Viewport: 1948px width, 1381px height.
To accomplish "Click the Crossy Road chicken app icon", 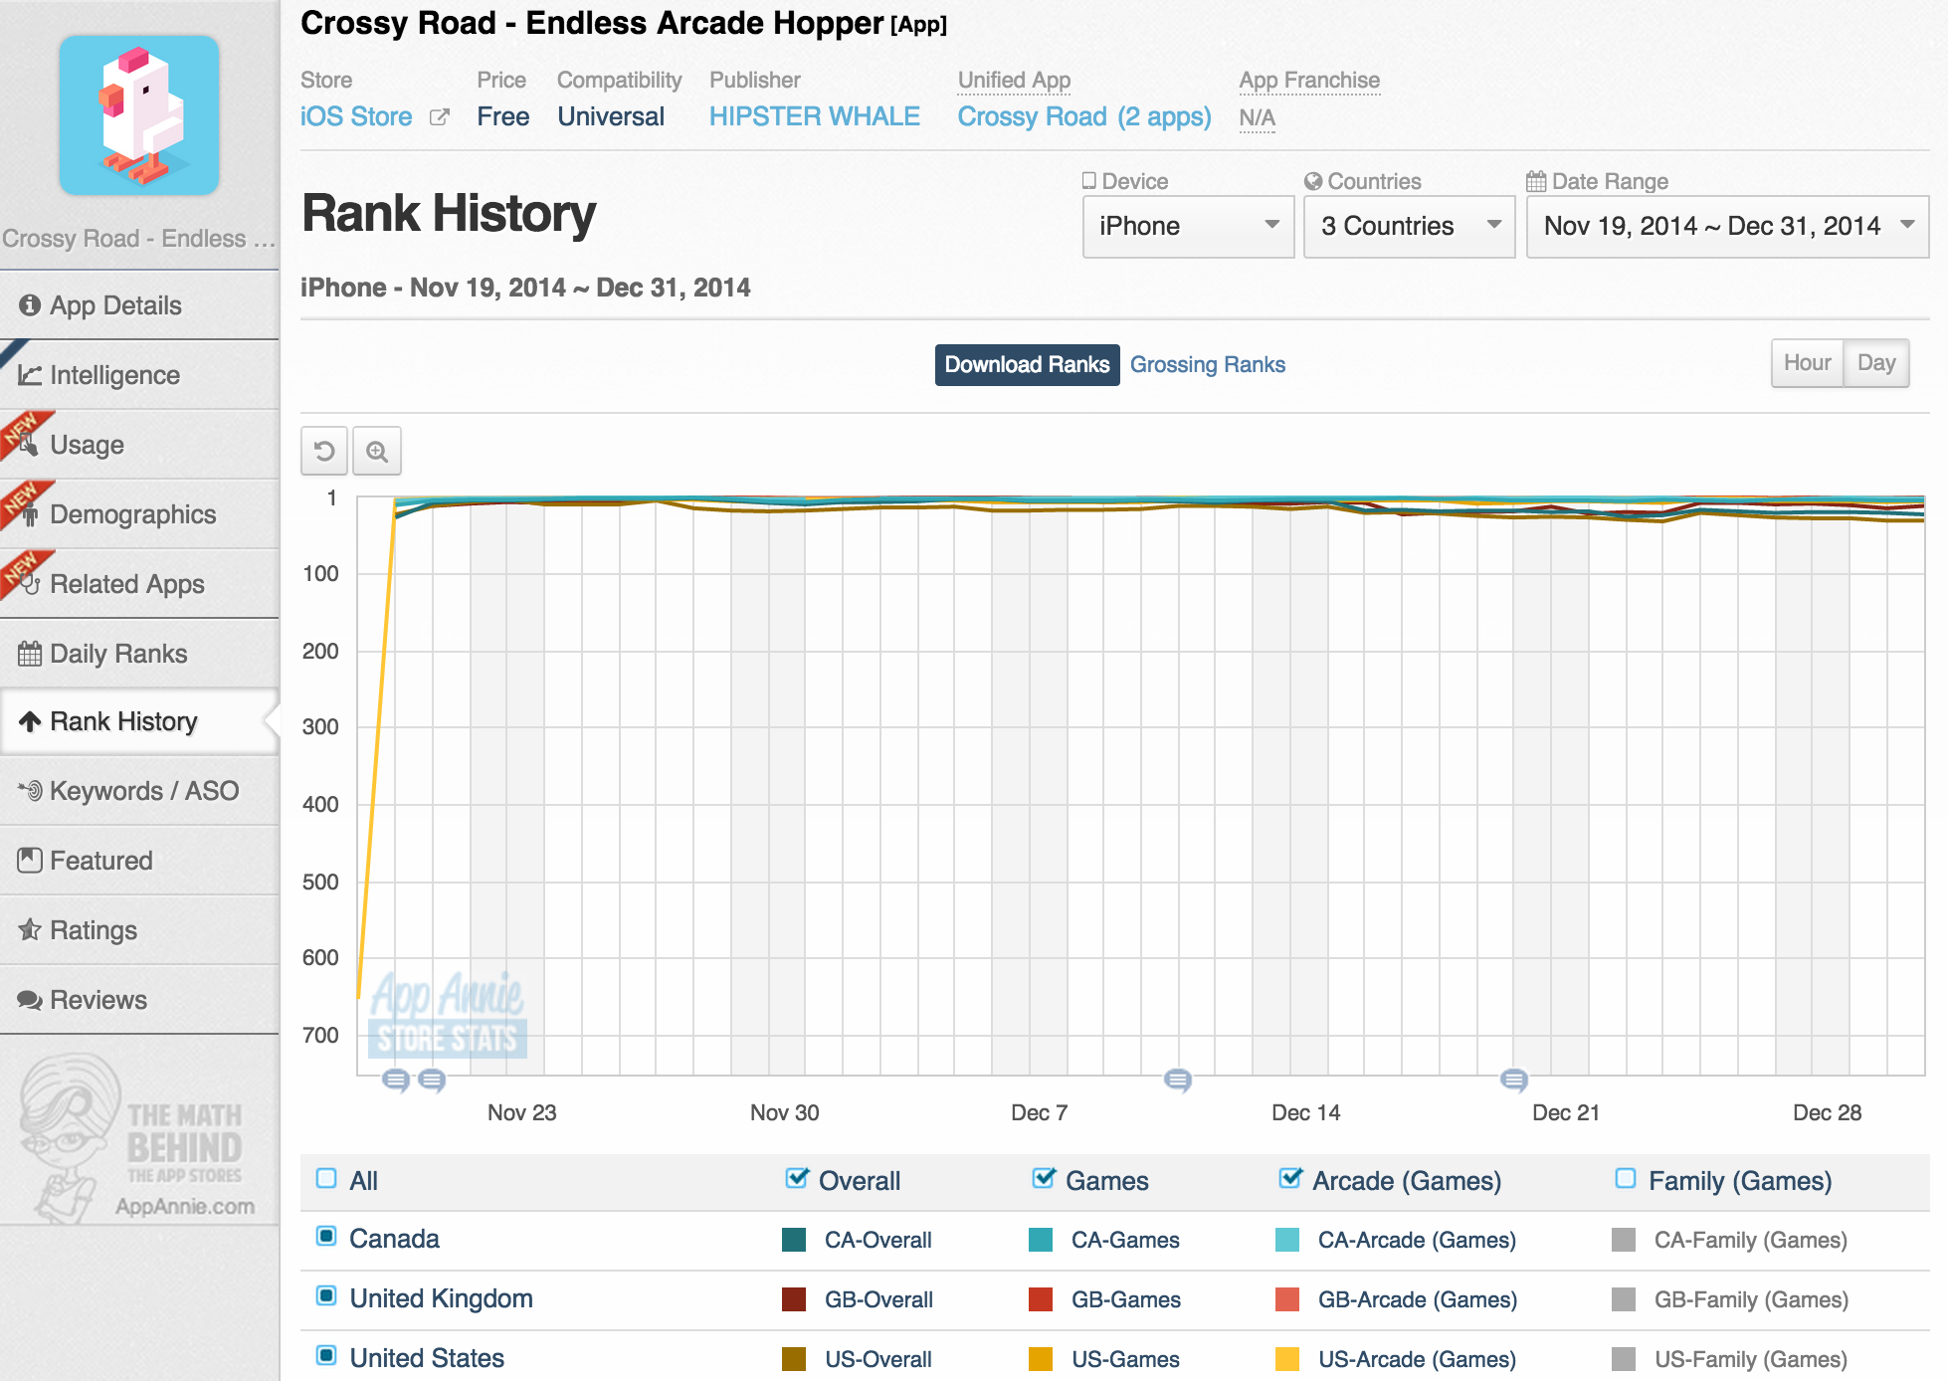I will [139, 115].
